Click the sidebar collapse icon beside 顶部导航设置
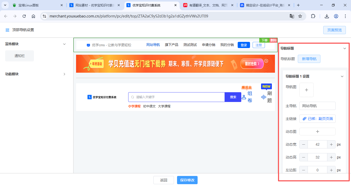The width and height of the screenshot is (351, 187). tap(7, 30)
